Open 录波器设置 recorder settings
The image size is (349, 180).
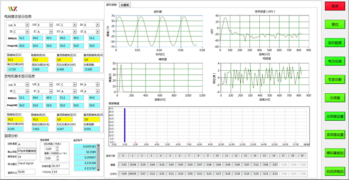coord(335,135)
